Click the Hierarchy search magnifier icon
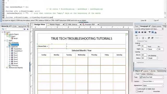The width and height of the screenshot is (167, 94). [3, 29]
